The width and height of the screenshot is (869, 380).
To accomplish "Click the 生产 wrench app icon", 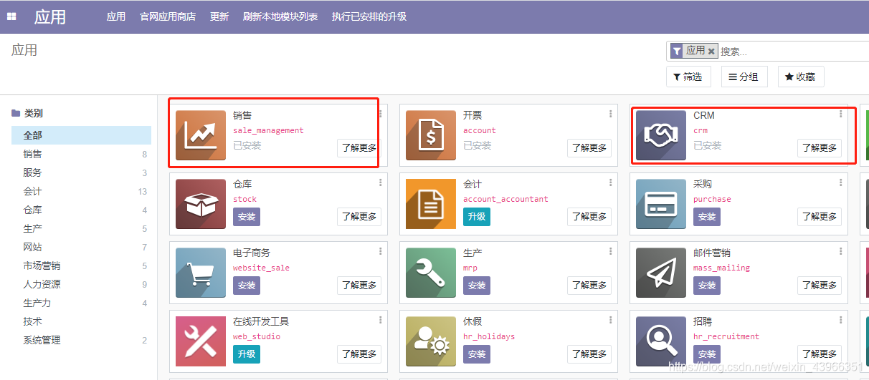I will (431, 272).
